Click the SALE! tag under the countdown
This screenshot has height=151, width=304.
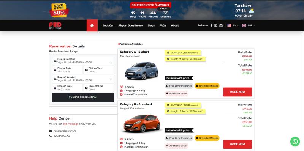point(164,9)
